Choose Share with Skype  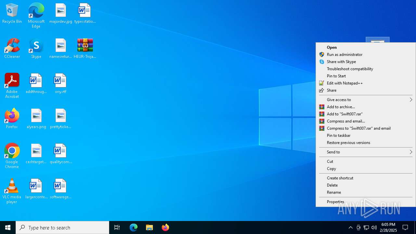click(x=366, y=62)
